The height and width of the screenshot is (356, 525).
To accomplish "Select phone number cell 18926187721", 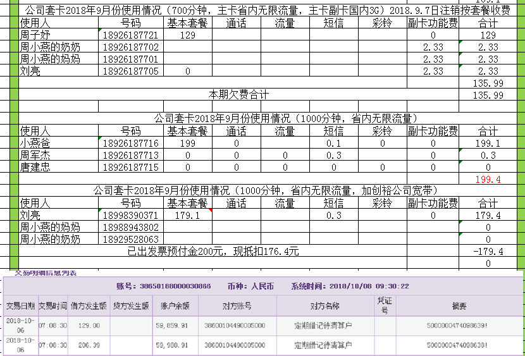I will pyautogui.click(x=130, y=35).
